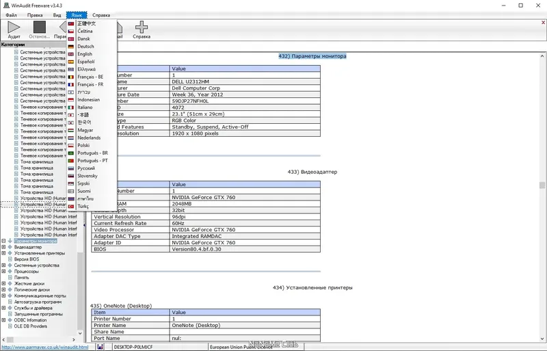
Task: Click the 433) Видеоадаптер section heading
Action: (x=312, y=172)
